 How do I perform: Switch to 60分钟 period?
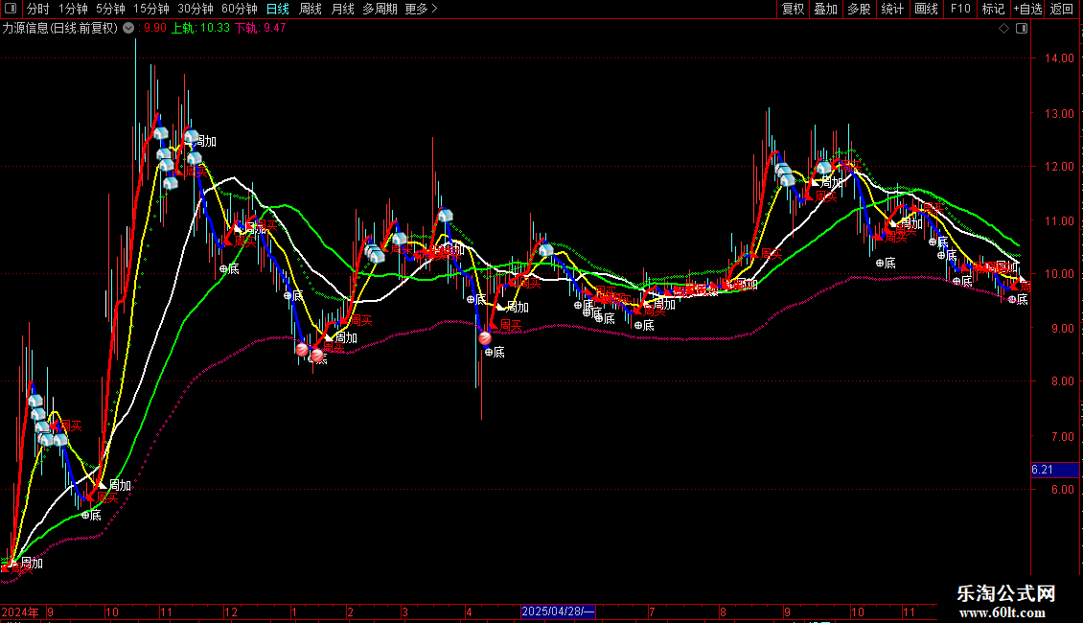click(x=240, y=9)
